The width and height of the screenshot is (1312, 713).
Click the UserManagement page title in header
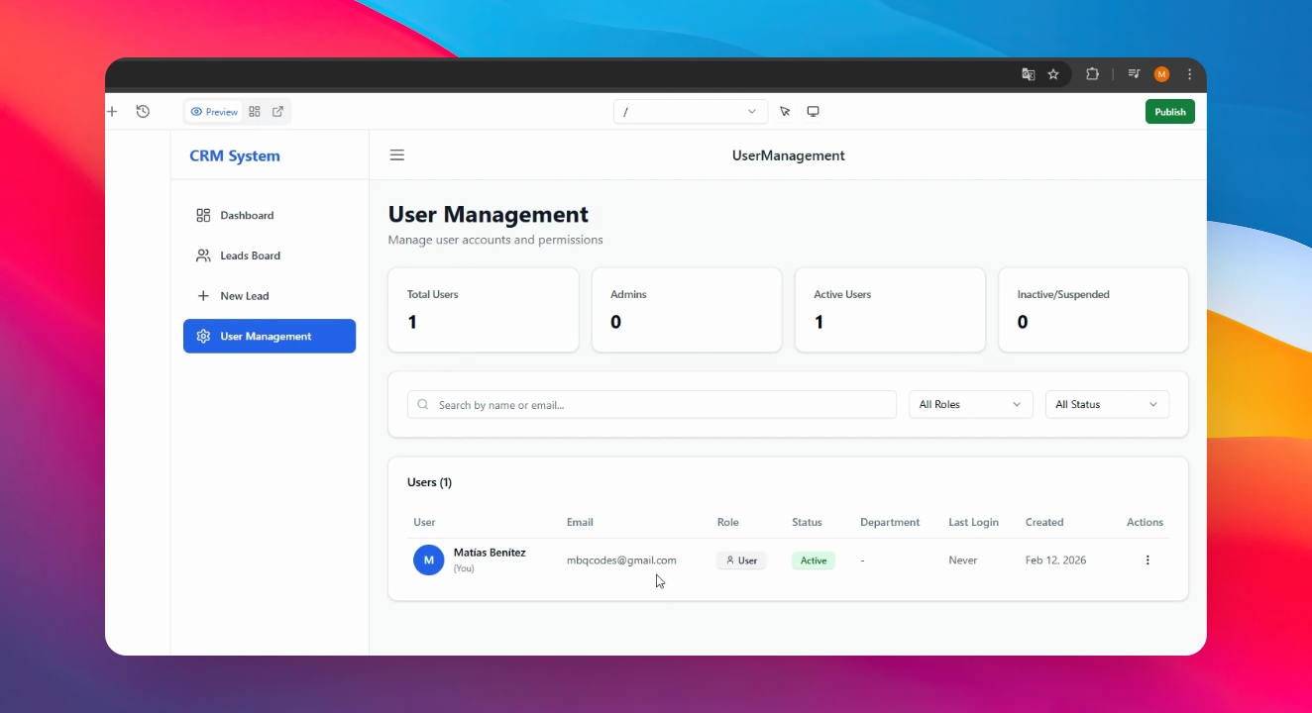click(x=789, y=155)
